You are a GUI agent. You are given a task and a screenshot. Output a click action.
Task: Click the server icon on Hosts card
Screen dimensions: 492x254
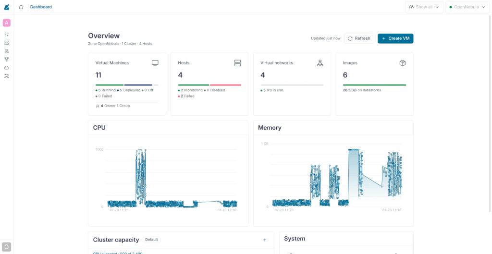[237, 63]
